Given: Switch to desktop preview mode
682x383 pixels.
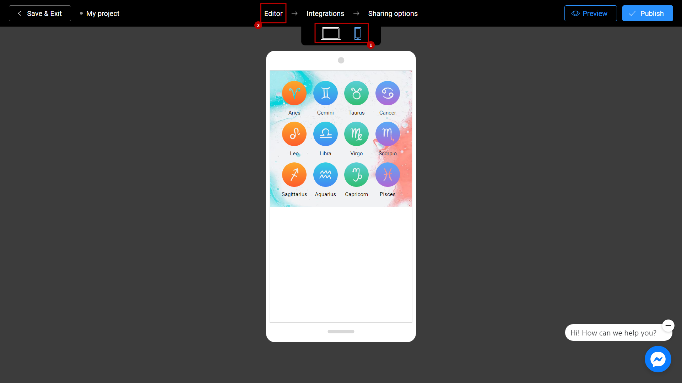Looking at the screenshot, I should tap(330, 34).
